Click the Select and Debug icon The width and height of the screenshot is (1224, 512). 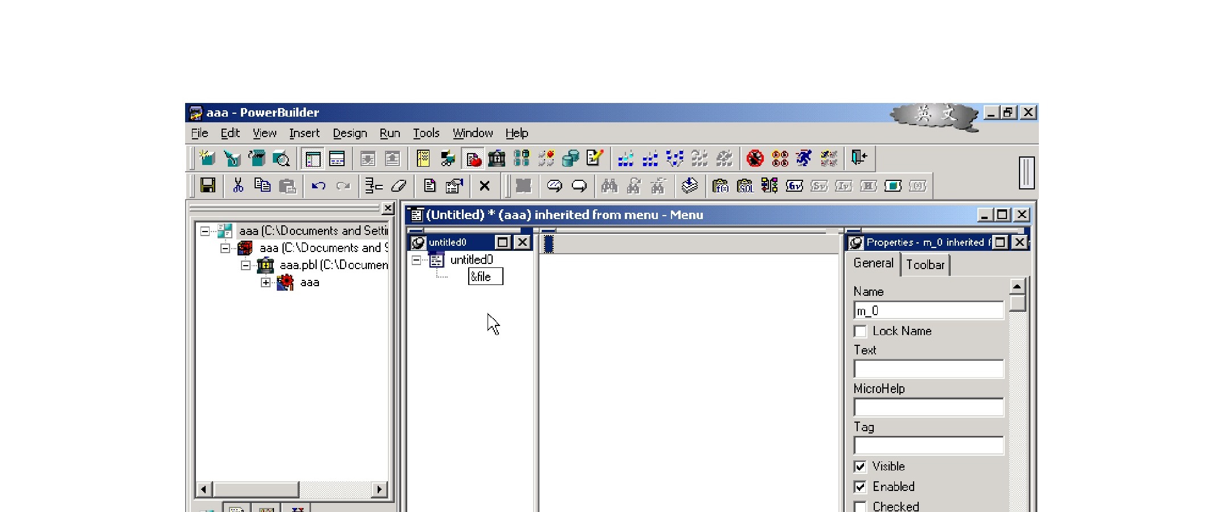coord(780,158)
